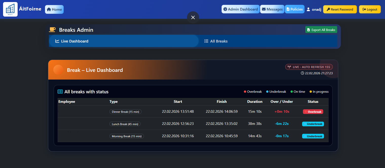Screen dimensions: 385x168
Task: Click the Lunch Break (45 min) type tag
Action: coord(125,124)
